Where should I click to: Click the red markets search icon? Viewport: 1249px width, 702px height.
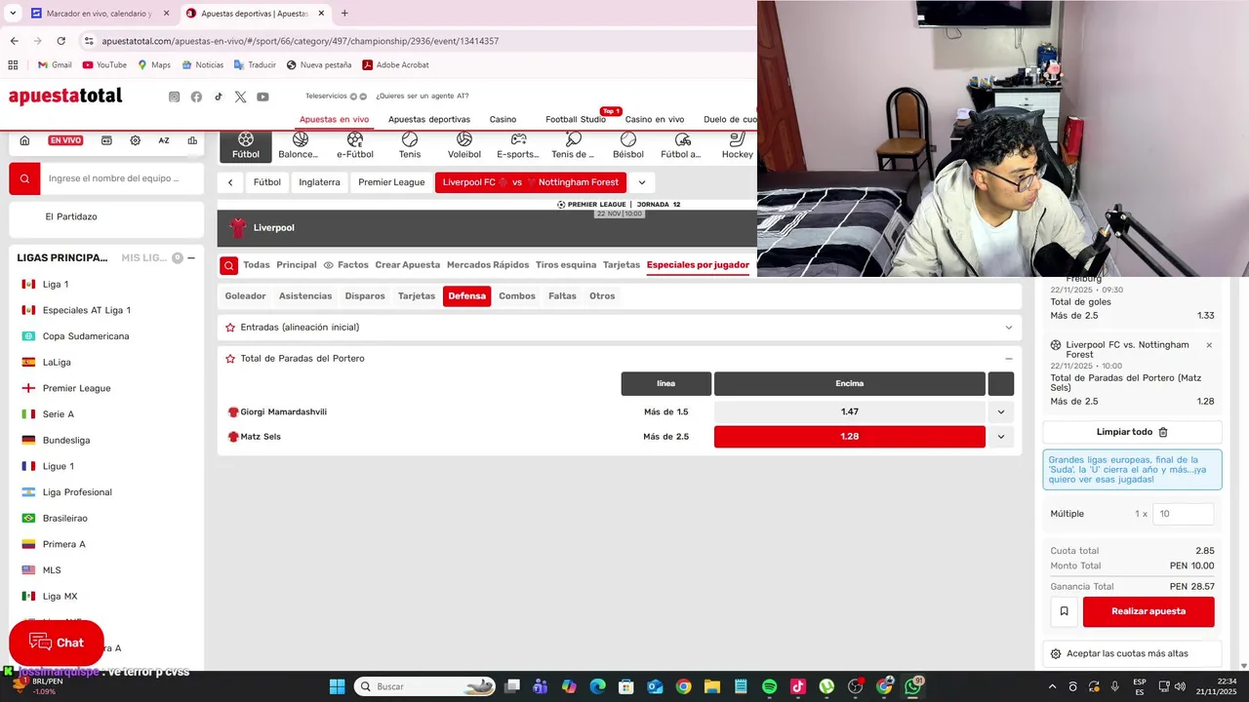[228, 265]
